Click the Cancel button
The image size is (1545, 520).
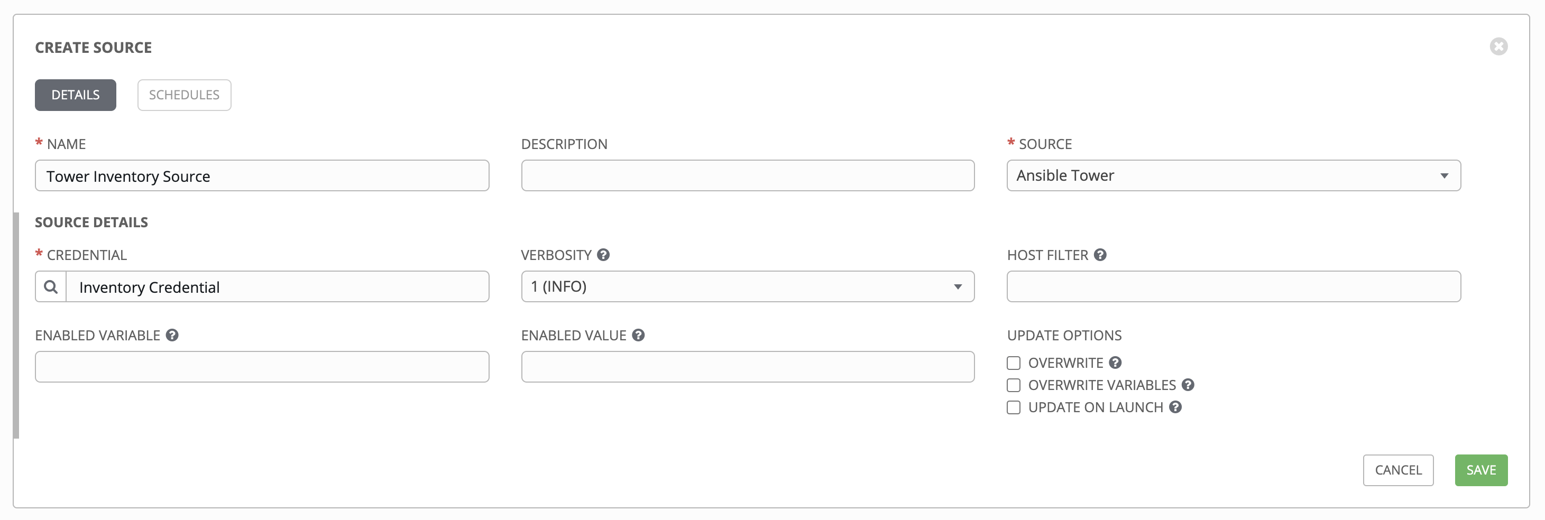click(1398, 470)
